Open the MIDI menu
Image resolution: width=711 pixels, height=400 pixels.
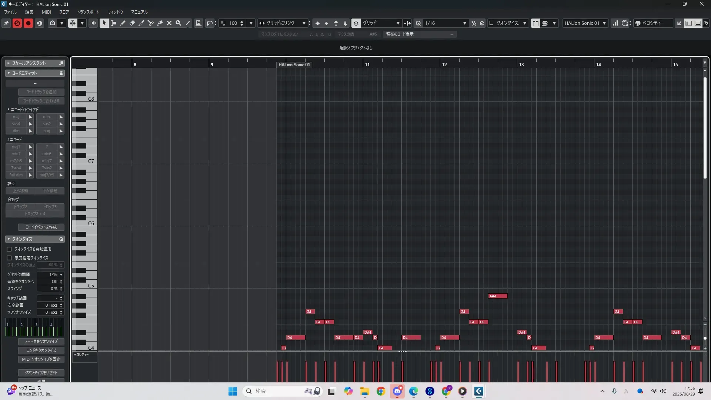point(46,12)
